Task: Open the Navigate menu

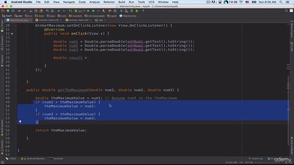Action: click(x=69, y=2)
